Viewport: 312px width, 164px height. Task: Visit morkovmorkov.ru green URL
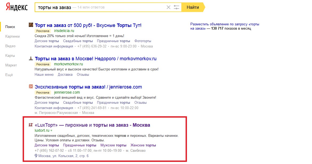pos(69,64)
